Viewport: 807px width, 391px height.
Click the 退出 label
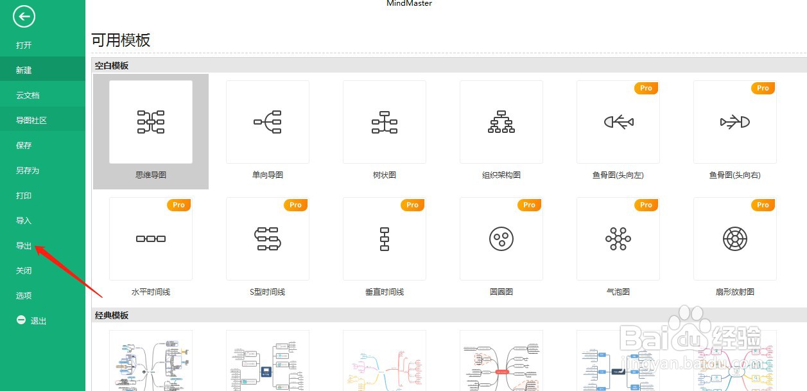pos(39,321)
